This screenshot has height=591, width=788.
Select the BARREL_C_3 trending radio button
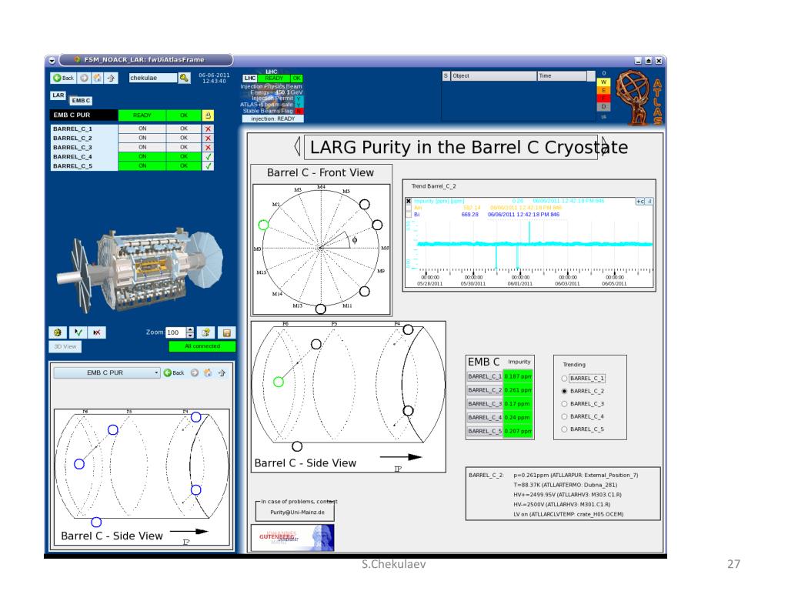click(x=564, y=403)
